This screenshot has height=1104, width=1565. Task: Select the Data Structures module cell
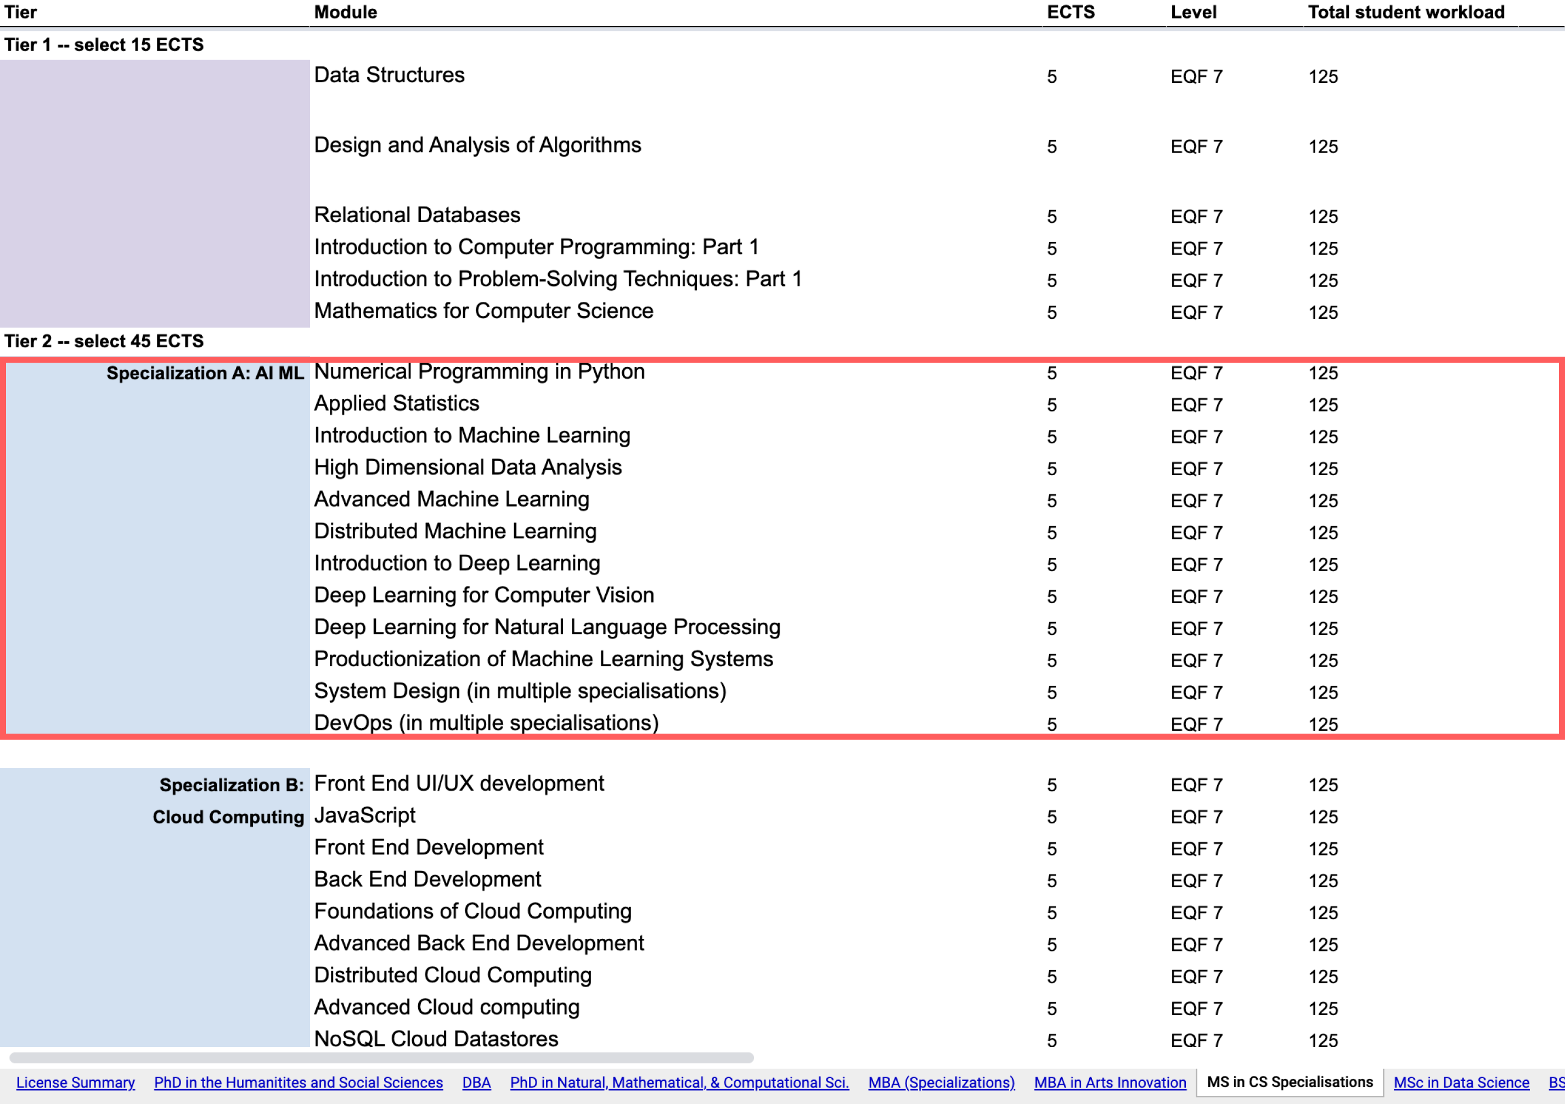389,75
